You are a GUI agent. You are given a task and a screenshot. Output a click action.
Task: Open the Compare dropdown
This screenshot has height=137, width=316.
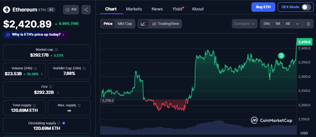[x=245, y=24]
